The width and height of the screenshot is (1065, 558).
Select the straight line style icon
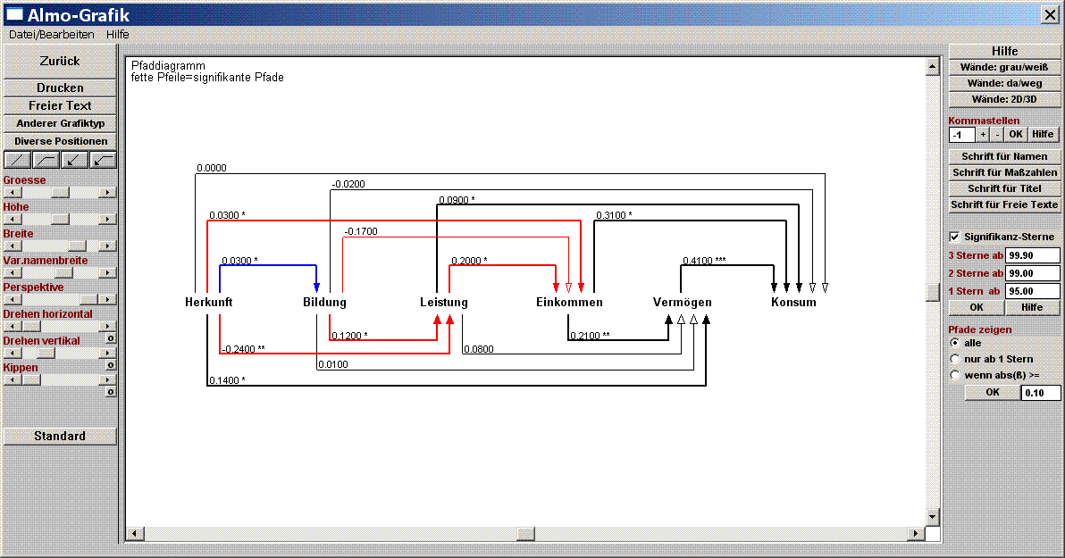[x=18, y=161]
